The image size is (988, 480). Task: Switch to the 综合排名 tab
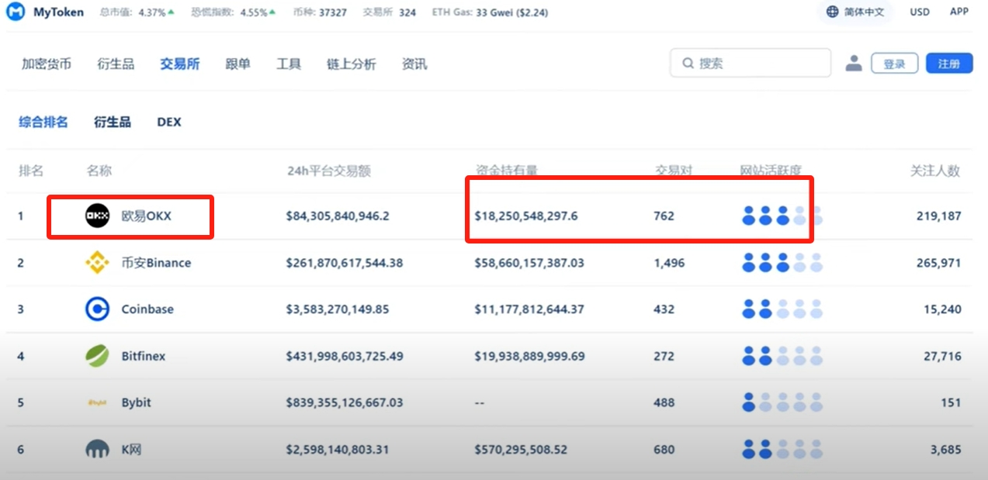coord(43,122)
